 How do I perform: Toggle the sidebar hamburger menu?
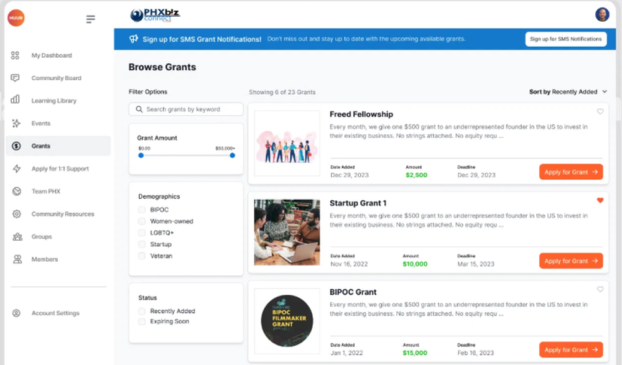click(x=90, y=19)
